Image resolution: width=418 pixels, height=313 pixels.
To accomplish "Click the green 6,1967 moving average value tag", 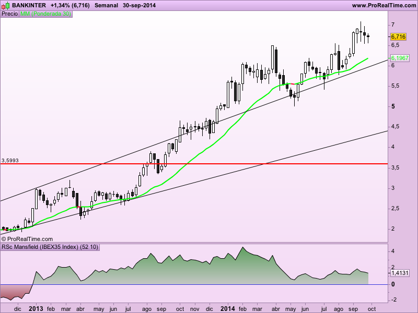I will tap(400, 58).
